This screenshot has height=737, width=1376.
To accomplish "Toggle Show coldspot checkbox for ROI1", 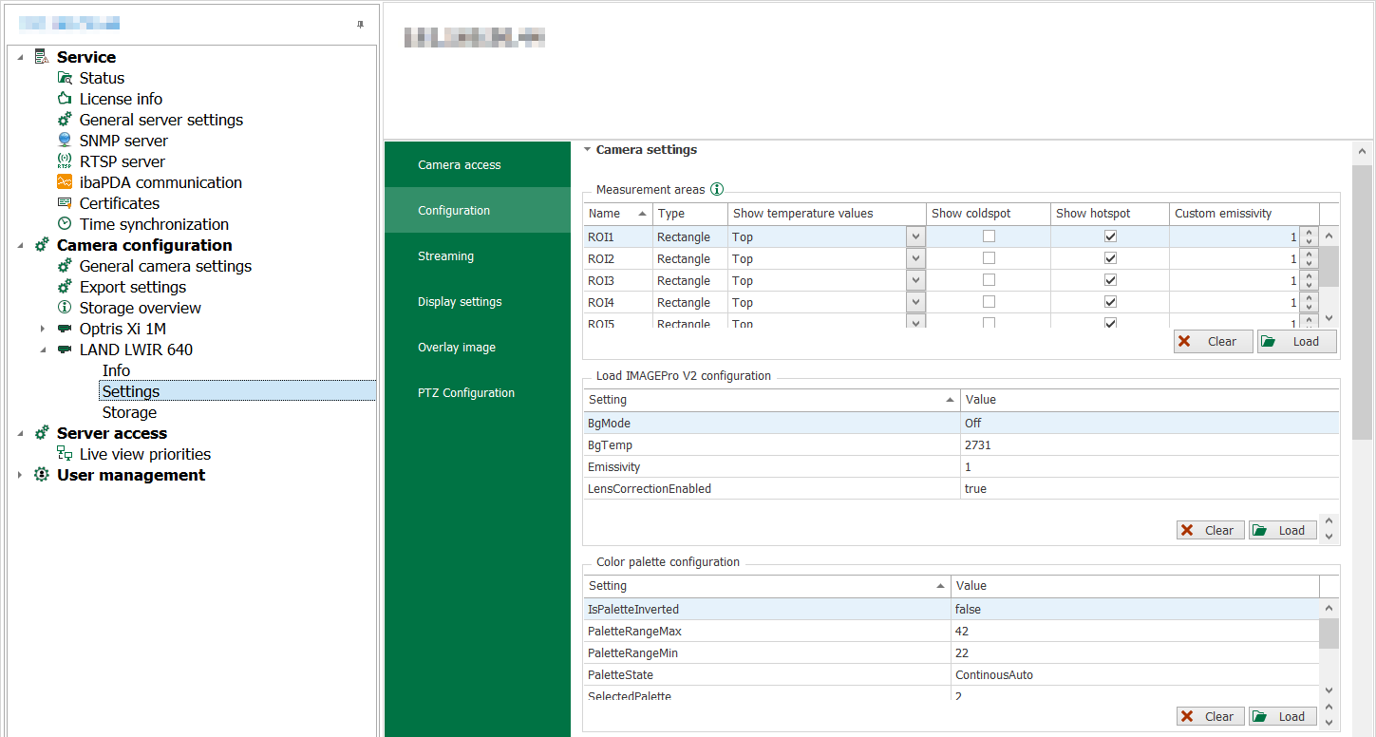I will (x=989, y=236).
